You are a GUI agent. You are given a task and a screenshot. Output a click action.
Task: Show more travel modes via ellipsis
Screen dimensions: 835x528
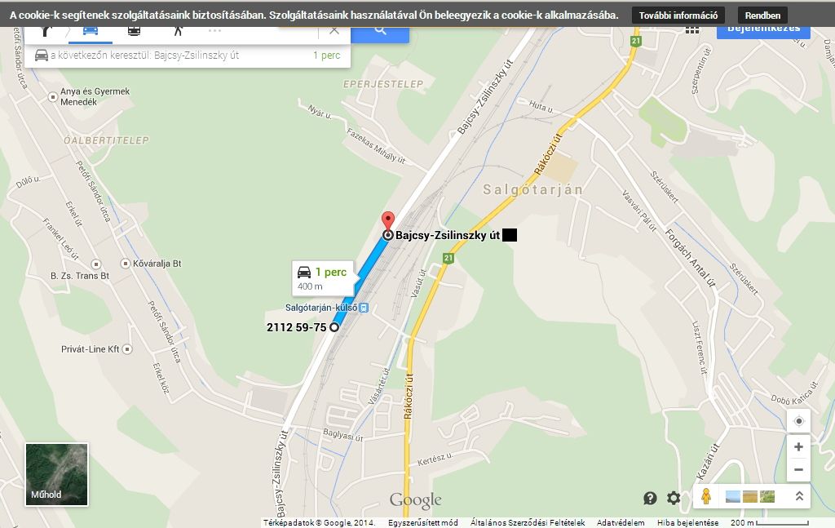coord(214,31)
